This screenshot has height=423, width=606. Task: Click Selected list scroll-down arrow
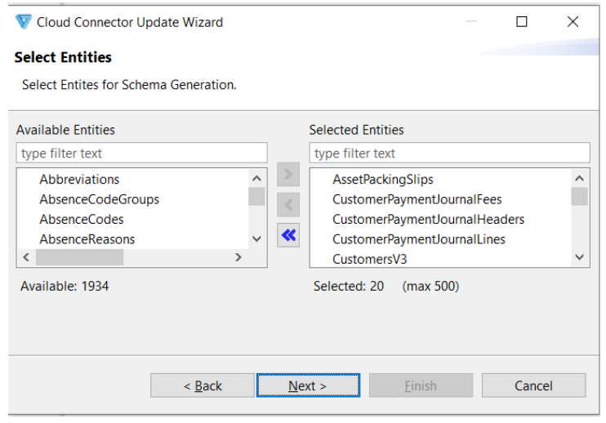tap(579, 257)
